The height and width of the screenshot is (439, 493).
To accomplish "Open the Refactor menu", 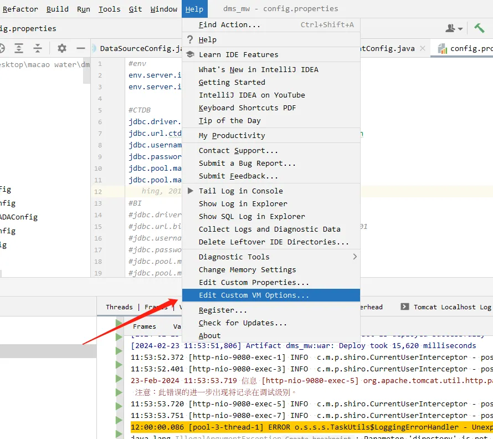I will [x=20, y=9].
